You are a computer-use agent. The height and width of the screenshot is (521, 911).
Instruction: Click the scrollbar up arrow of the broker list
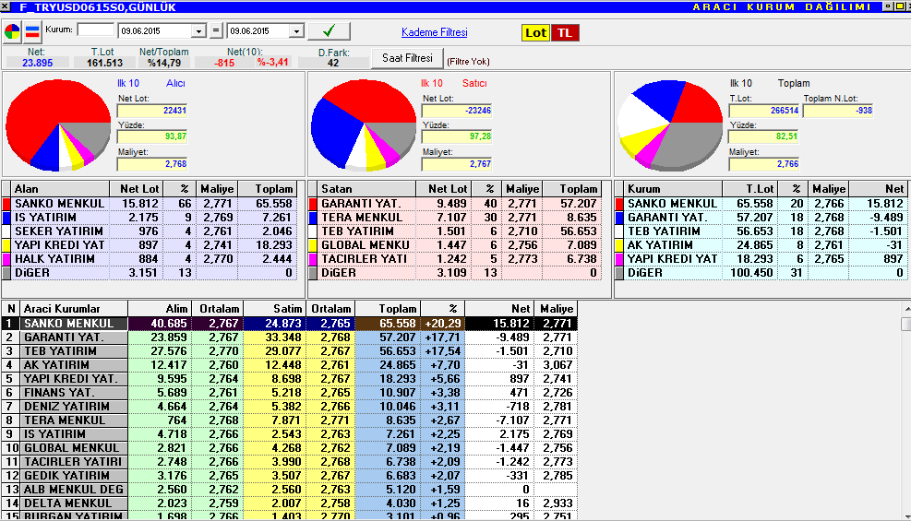tap(905, 307)
